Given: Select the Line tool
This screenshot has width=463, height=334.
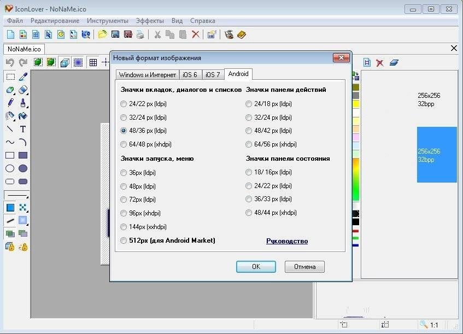Looking at the screenshot, I should pyautogui.click(x=10, y=129).
